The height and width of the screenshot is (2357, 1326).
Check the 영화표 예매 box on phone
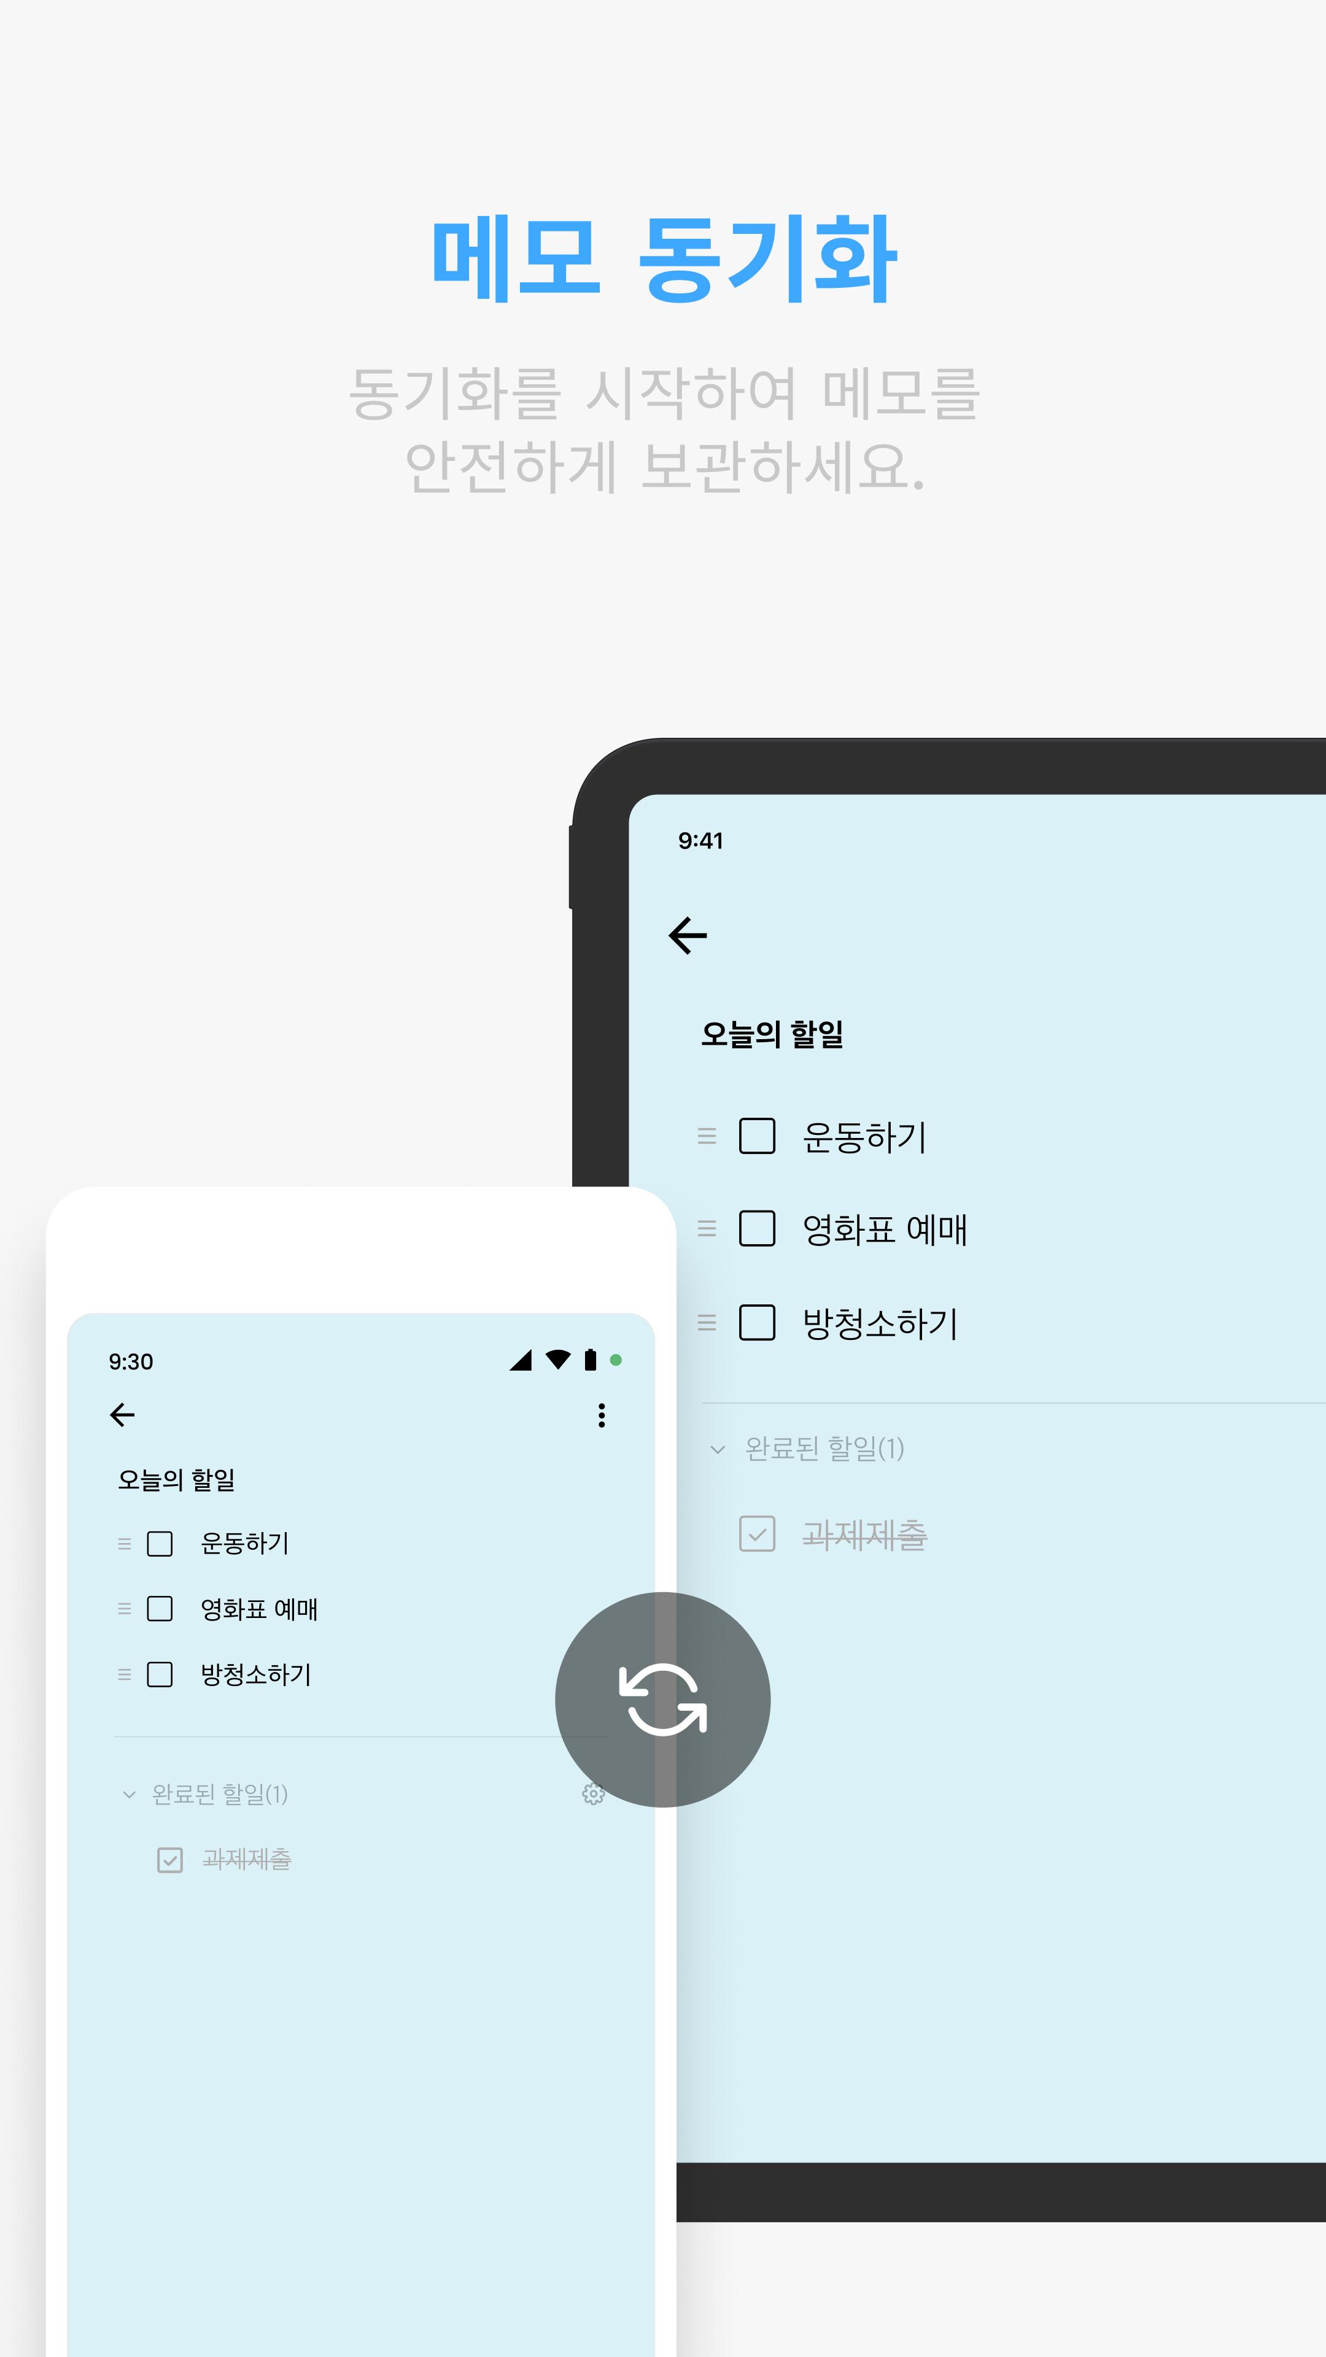(160, 1609)
